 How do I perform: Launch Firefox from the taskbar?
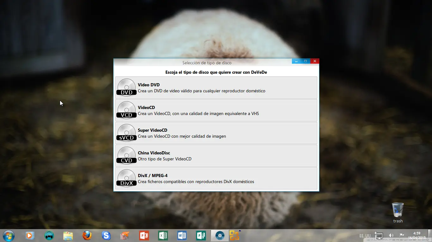[87, 235]
